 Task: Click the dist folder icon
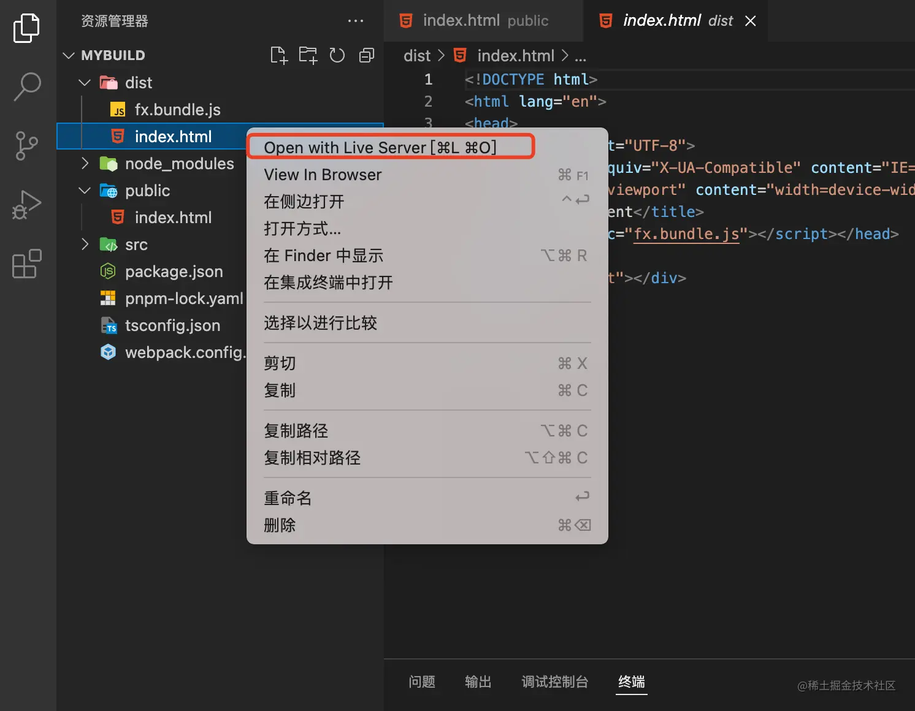click(109, 82)
